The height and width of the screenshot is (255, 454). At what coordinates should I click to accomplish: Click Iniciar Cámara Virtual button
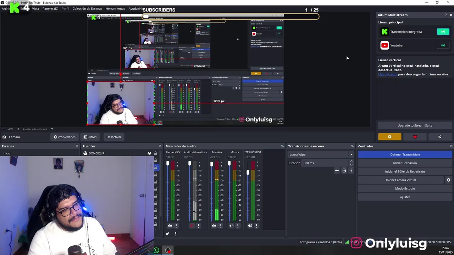(x=401, y=180)
